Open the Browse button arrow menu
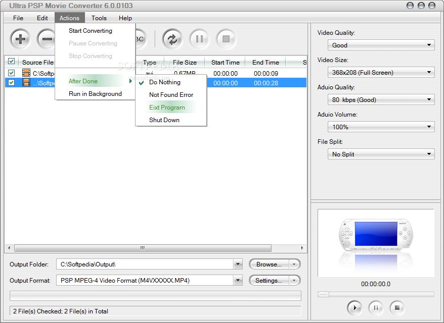This screenshot has width=444, height=323. click(x=294, y=264)
